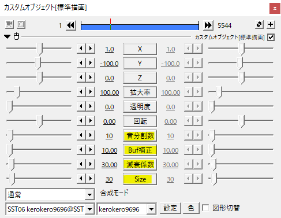Click the clipping object icon next to camera
The height and width of the screenshot is (218, 281).
tap(21, 25)
